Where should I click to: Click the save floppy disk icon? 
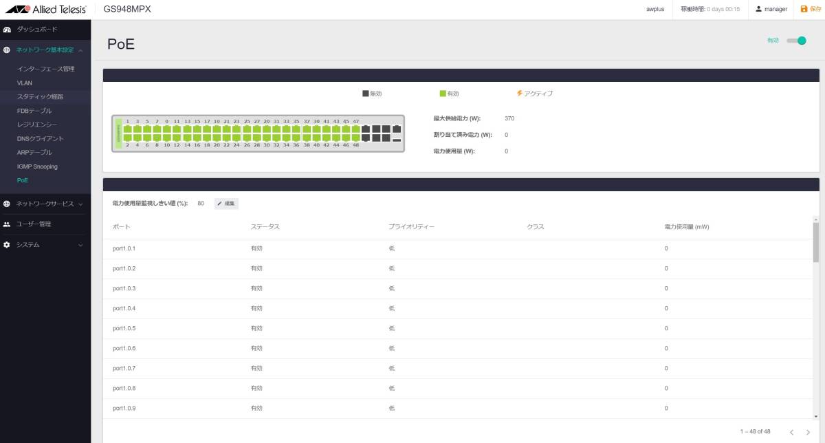(804, 9)
